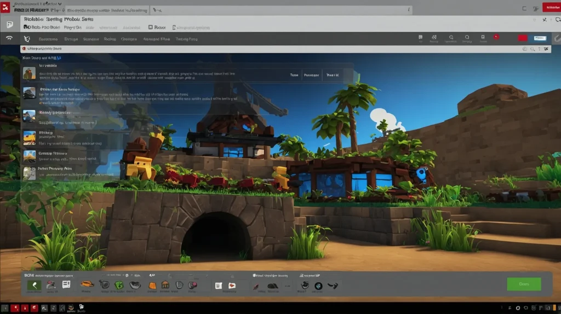Open the yellow scene thumbnail in the list
This screenshot has height=314, width=561.
29,137
